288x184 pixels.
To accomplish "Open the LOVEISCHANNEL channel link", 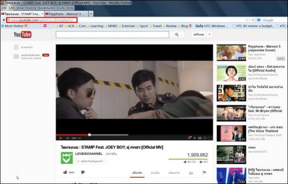I will click(x=89, y=154).
